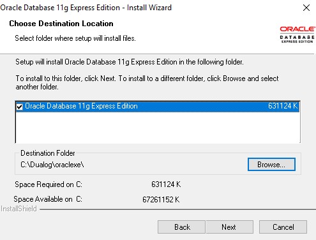Click the empty area of the component list
316x240 pixels.
tap(158, 127)
